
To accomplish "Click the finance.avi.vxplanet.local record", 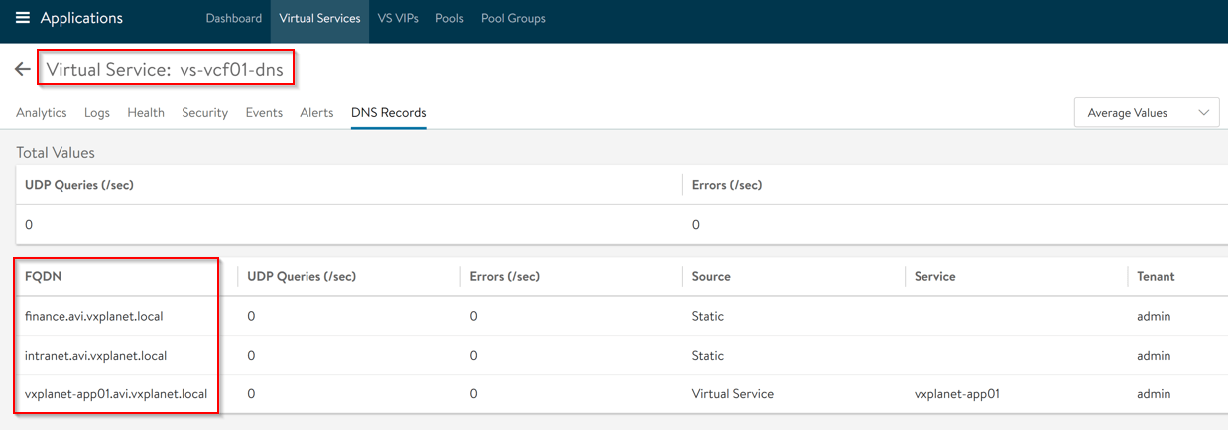I will [x=93, y=316].
